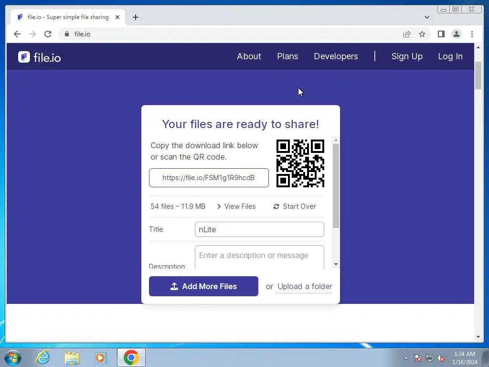The height and width of the screenshot is (367, 489).
Task: Open the Developers page
Action: pos(336,56)
